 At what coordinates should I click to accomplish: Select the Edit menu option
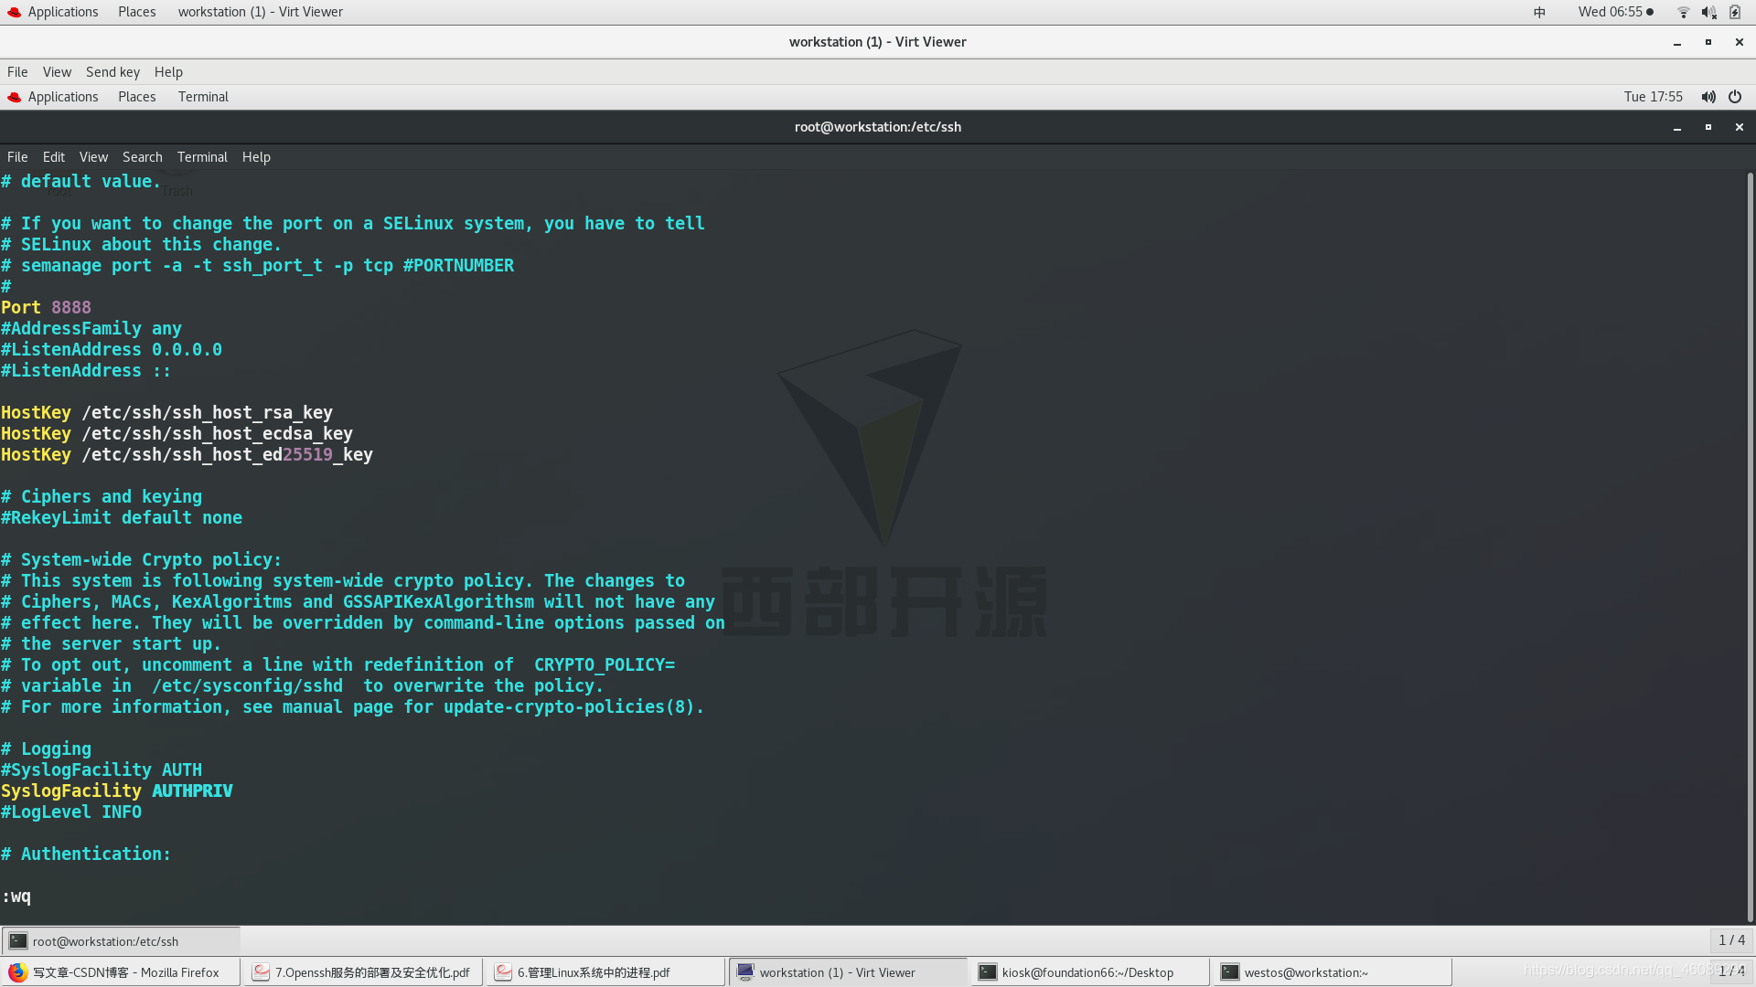[x=52, y=156]
